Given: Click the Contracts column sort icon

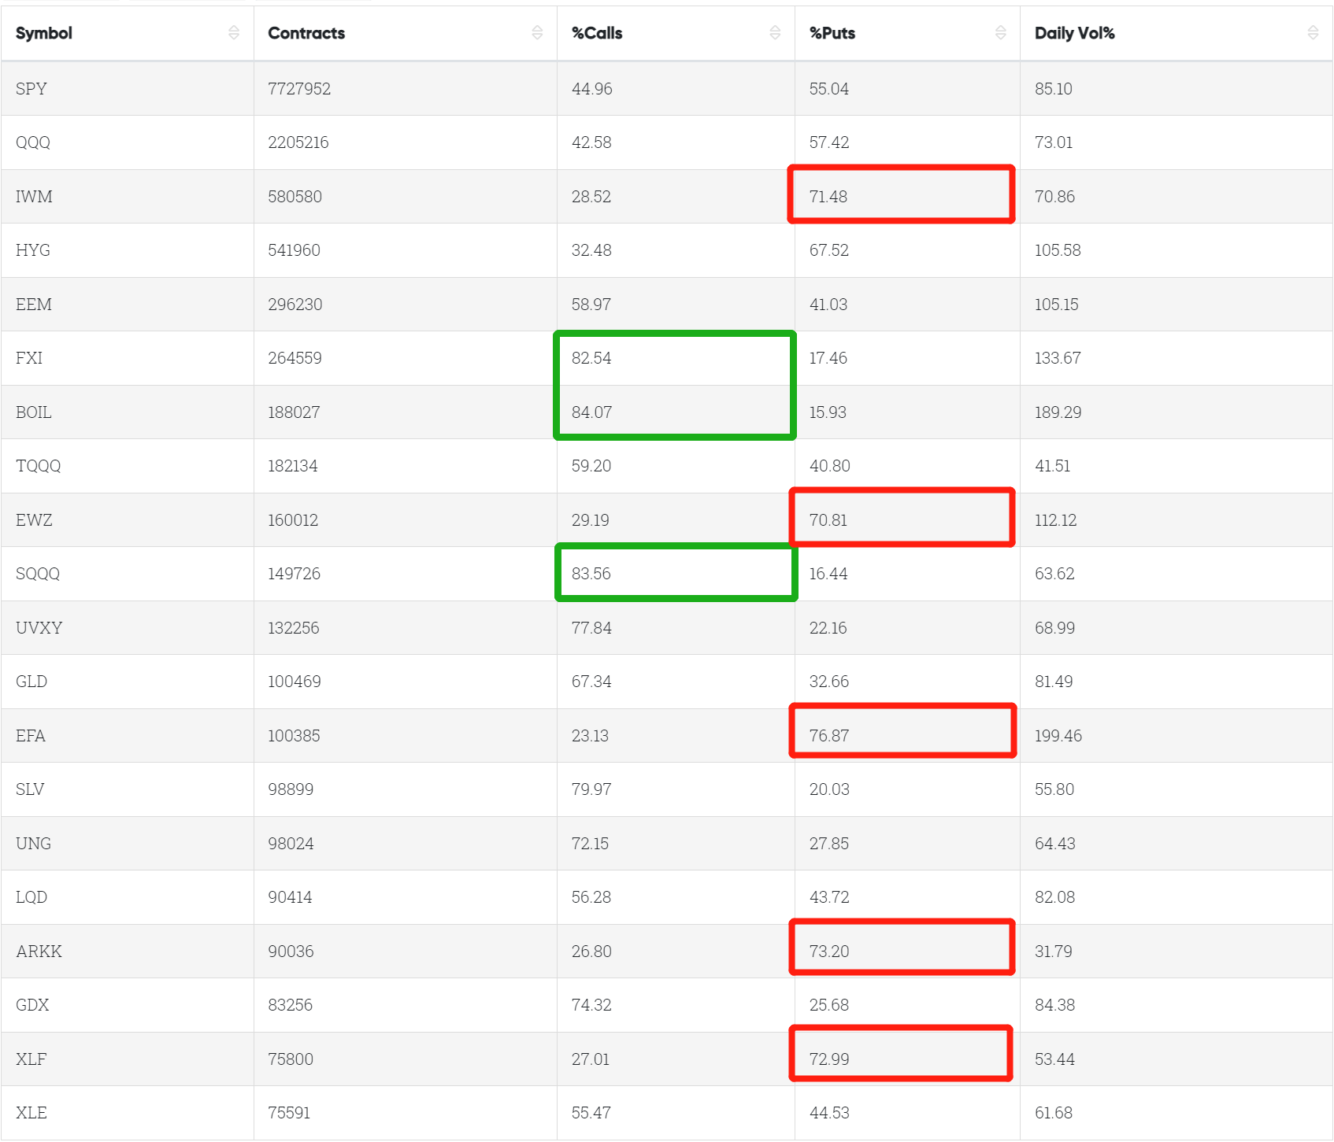Looking at the screenshot, I should coord(537,32).
